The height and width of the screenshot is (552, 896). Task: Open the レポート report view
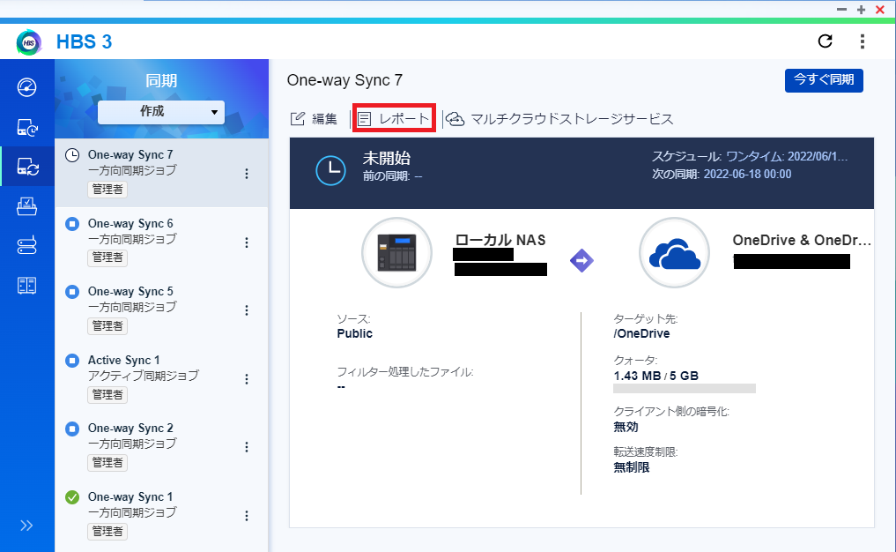pos(394,118)
